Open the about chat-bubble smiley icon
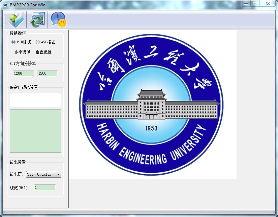This screenshot has width=278, height=217. [x=59, y=19]
